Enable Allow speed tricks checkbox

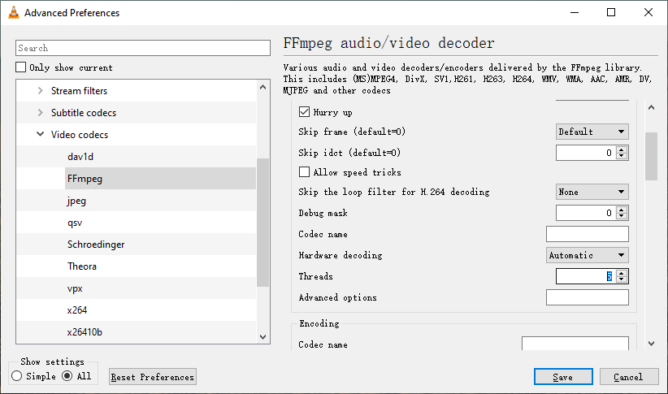[x=304, y=172]
